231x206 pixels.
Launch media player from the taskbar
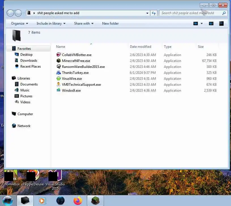(x=42, y=201)
